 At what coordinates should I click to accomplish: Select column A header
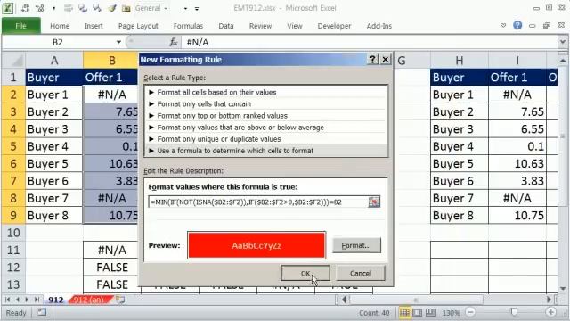click(x=54, y=61)
